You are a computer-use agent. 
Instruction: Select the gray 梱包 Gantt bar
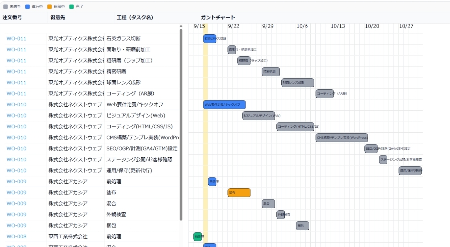[x=302, y=226]
